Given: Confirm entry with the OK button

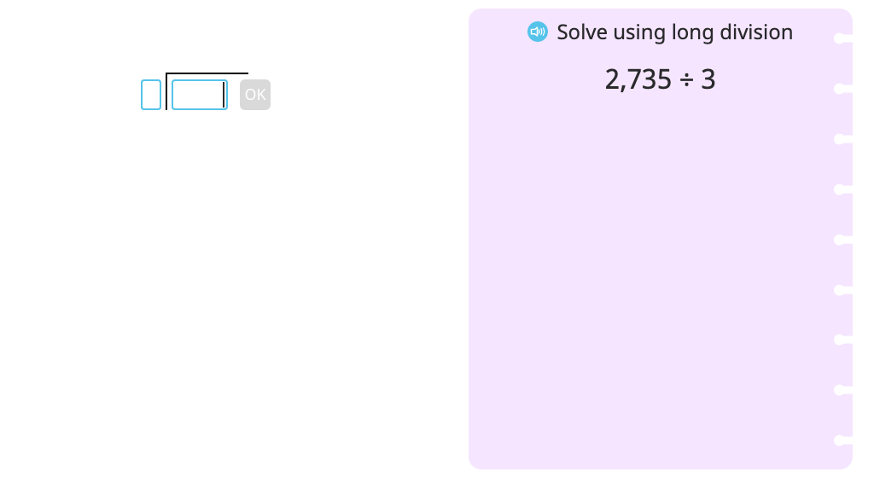Looking at the screenshot, I should coord(255,95).
